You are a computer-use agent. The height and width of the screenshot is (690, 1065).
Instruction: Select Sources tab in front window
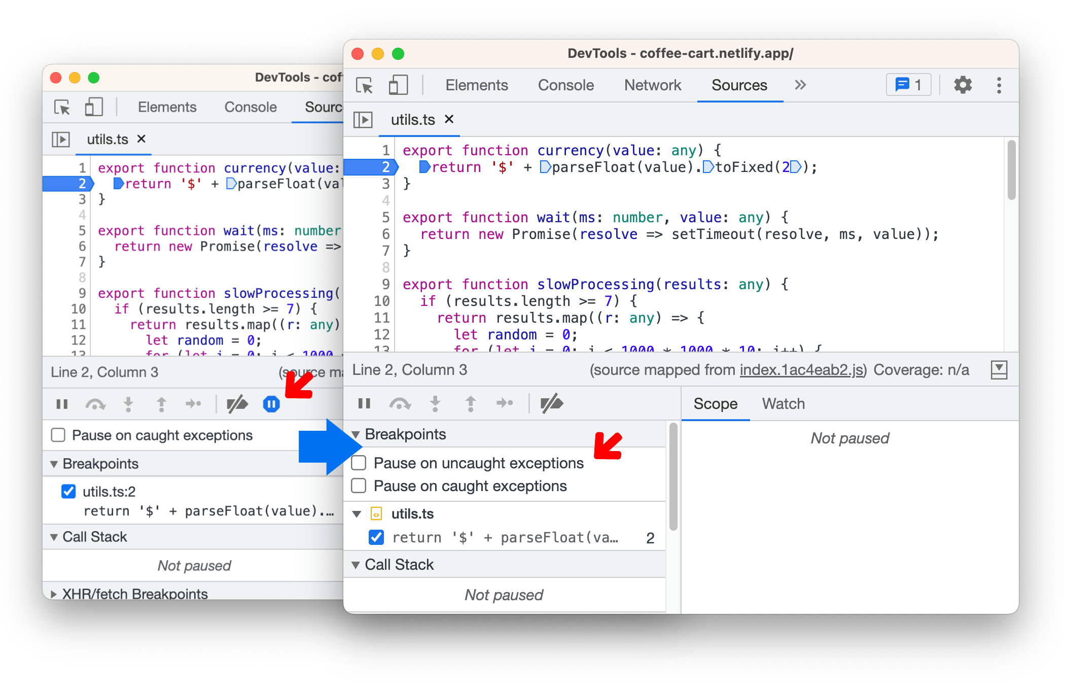[739, 85]
